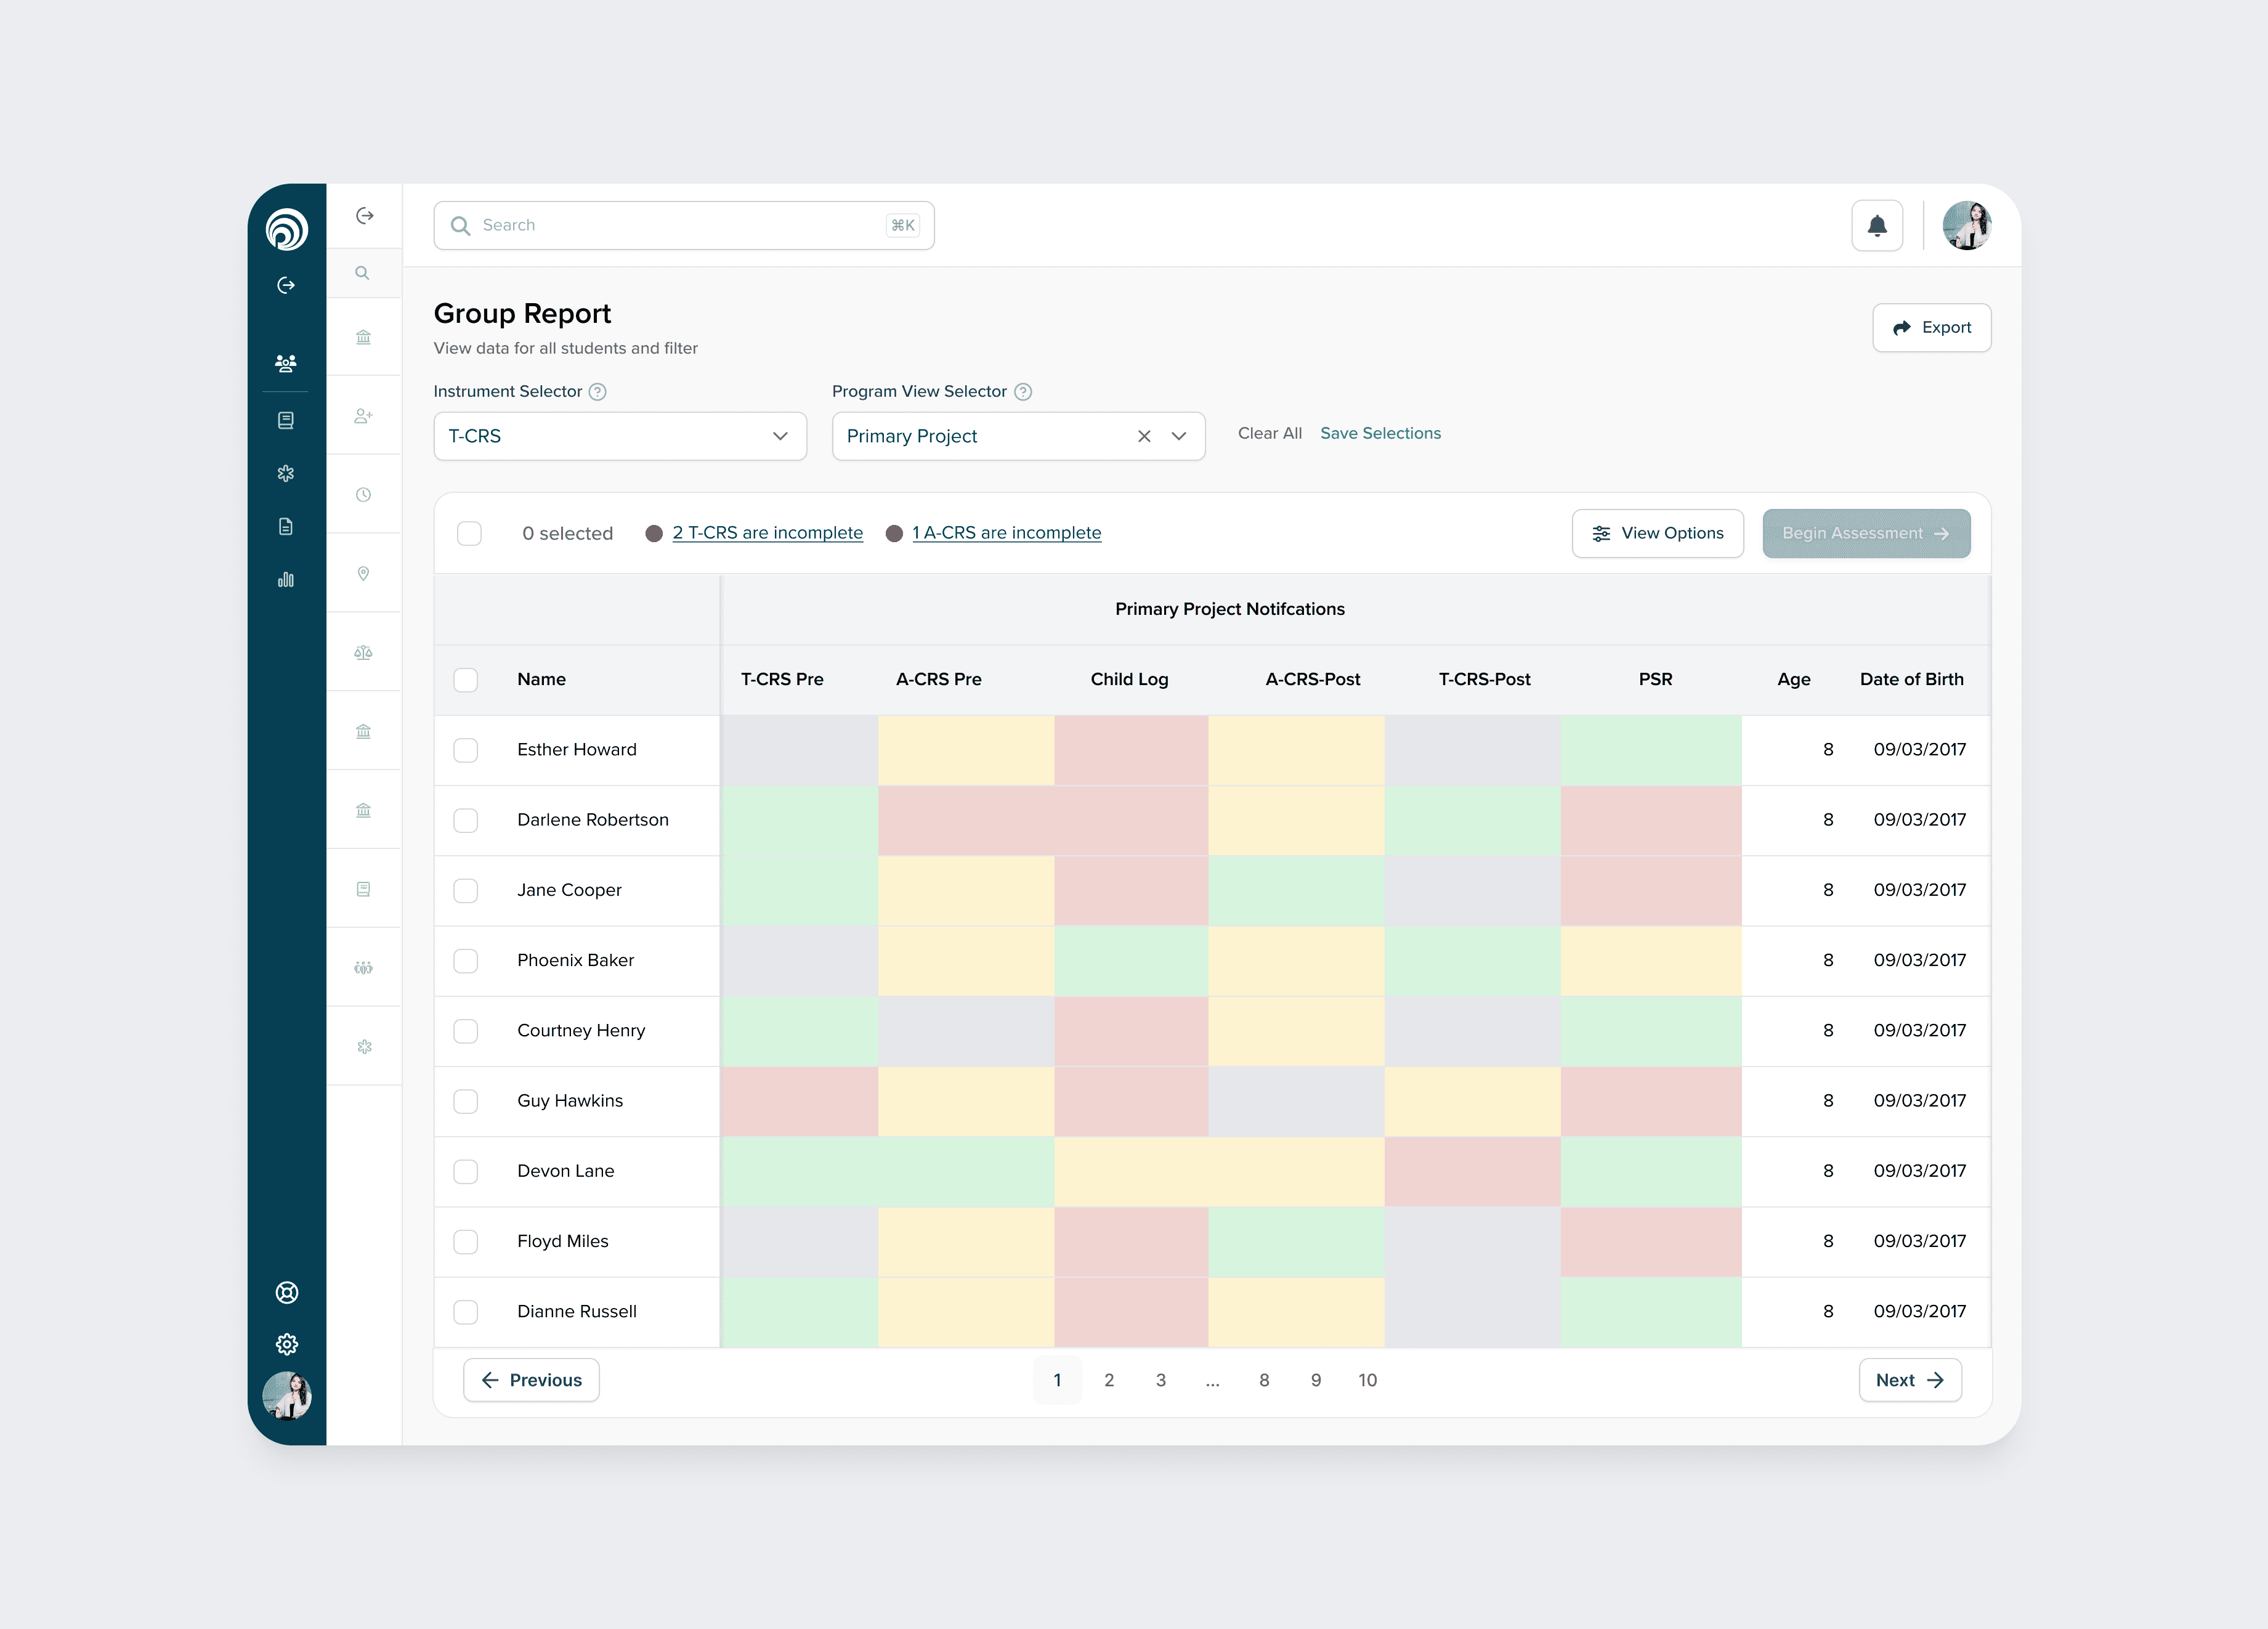
Task: Click the bar chart sidebar icon
Action: [286, 580]
